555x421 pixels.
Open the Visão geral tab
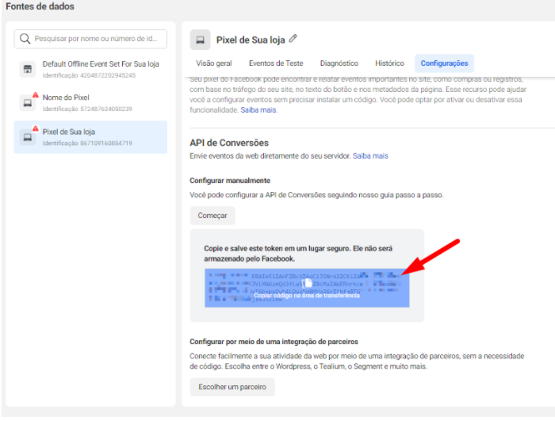(214, 63)
